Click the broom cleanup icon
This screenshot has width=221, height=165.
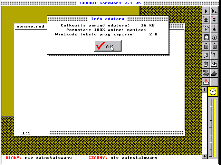[214, 28]
